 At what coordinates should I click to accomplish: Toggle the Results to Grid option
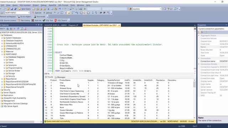[85, 13]
